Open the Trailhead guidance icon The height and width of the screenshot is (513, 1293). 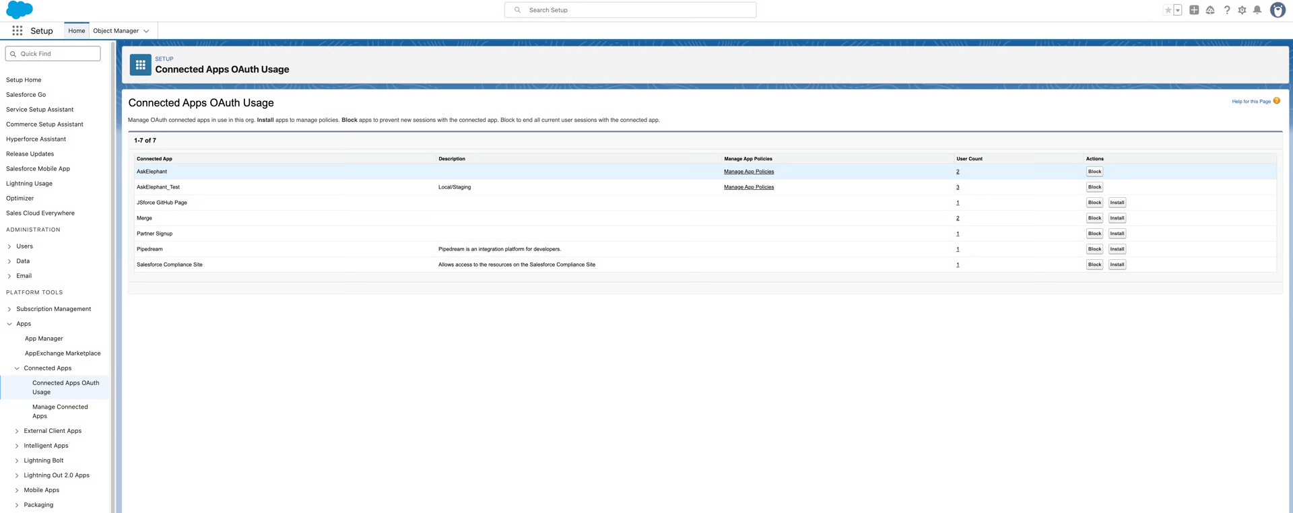pos(1210,10)
